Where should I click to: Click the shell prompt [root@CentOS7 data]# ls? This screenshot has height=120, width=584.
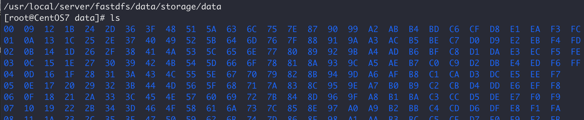[x=62, y=18]
